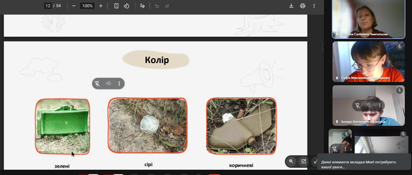This screenshot has width=412, height=175.
Task: Click the fit to page icon
Action: point(117,6)
